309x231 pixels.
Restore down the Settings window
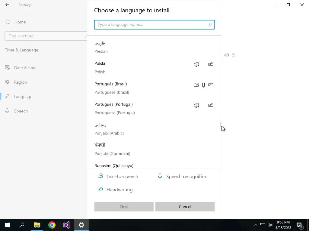click(x=288, y=5)
